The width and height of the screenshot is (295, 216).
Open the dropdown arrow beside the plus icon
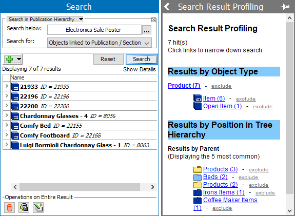[19, 59]
